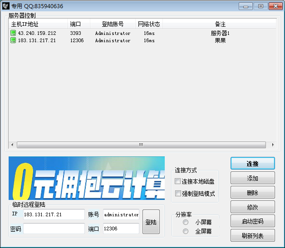This screenshot has height=248, width=285.
Task: Click remark 果果
Action: tap(220, 40)
